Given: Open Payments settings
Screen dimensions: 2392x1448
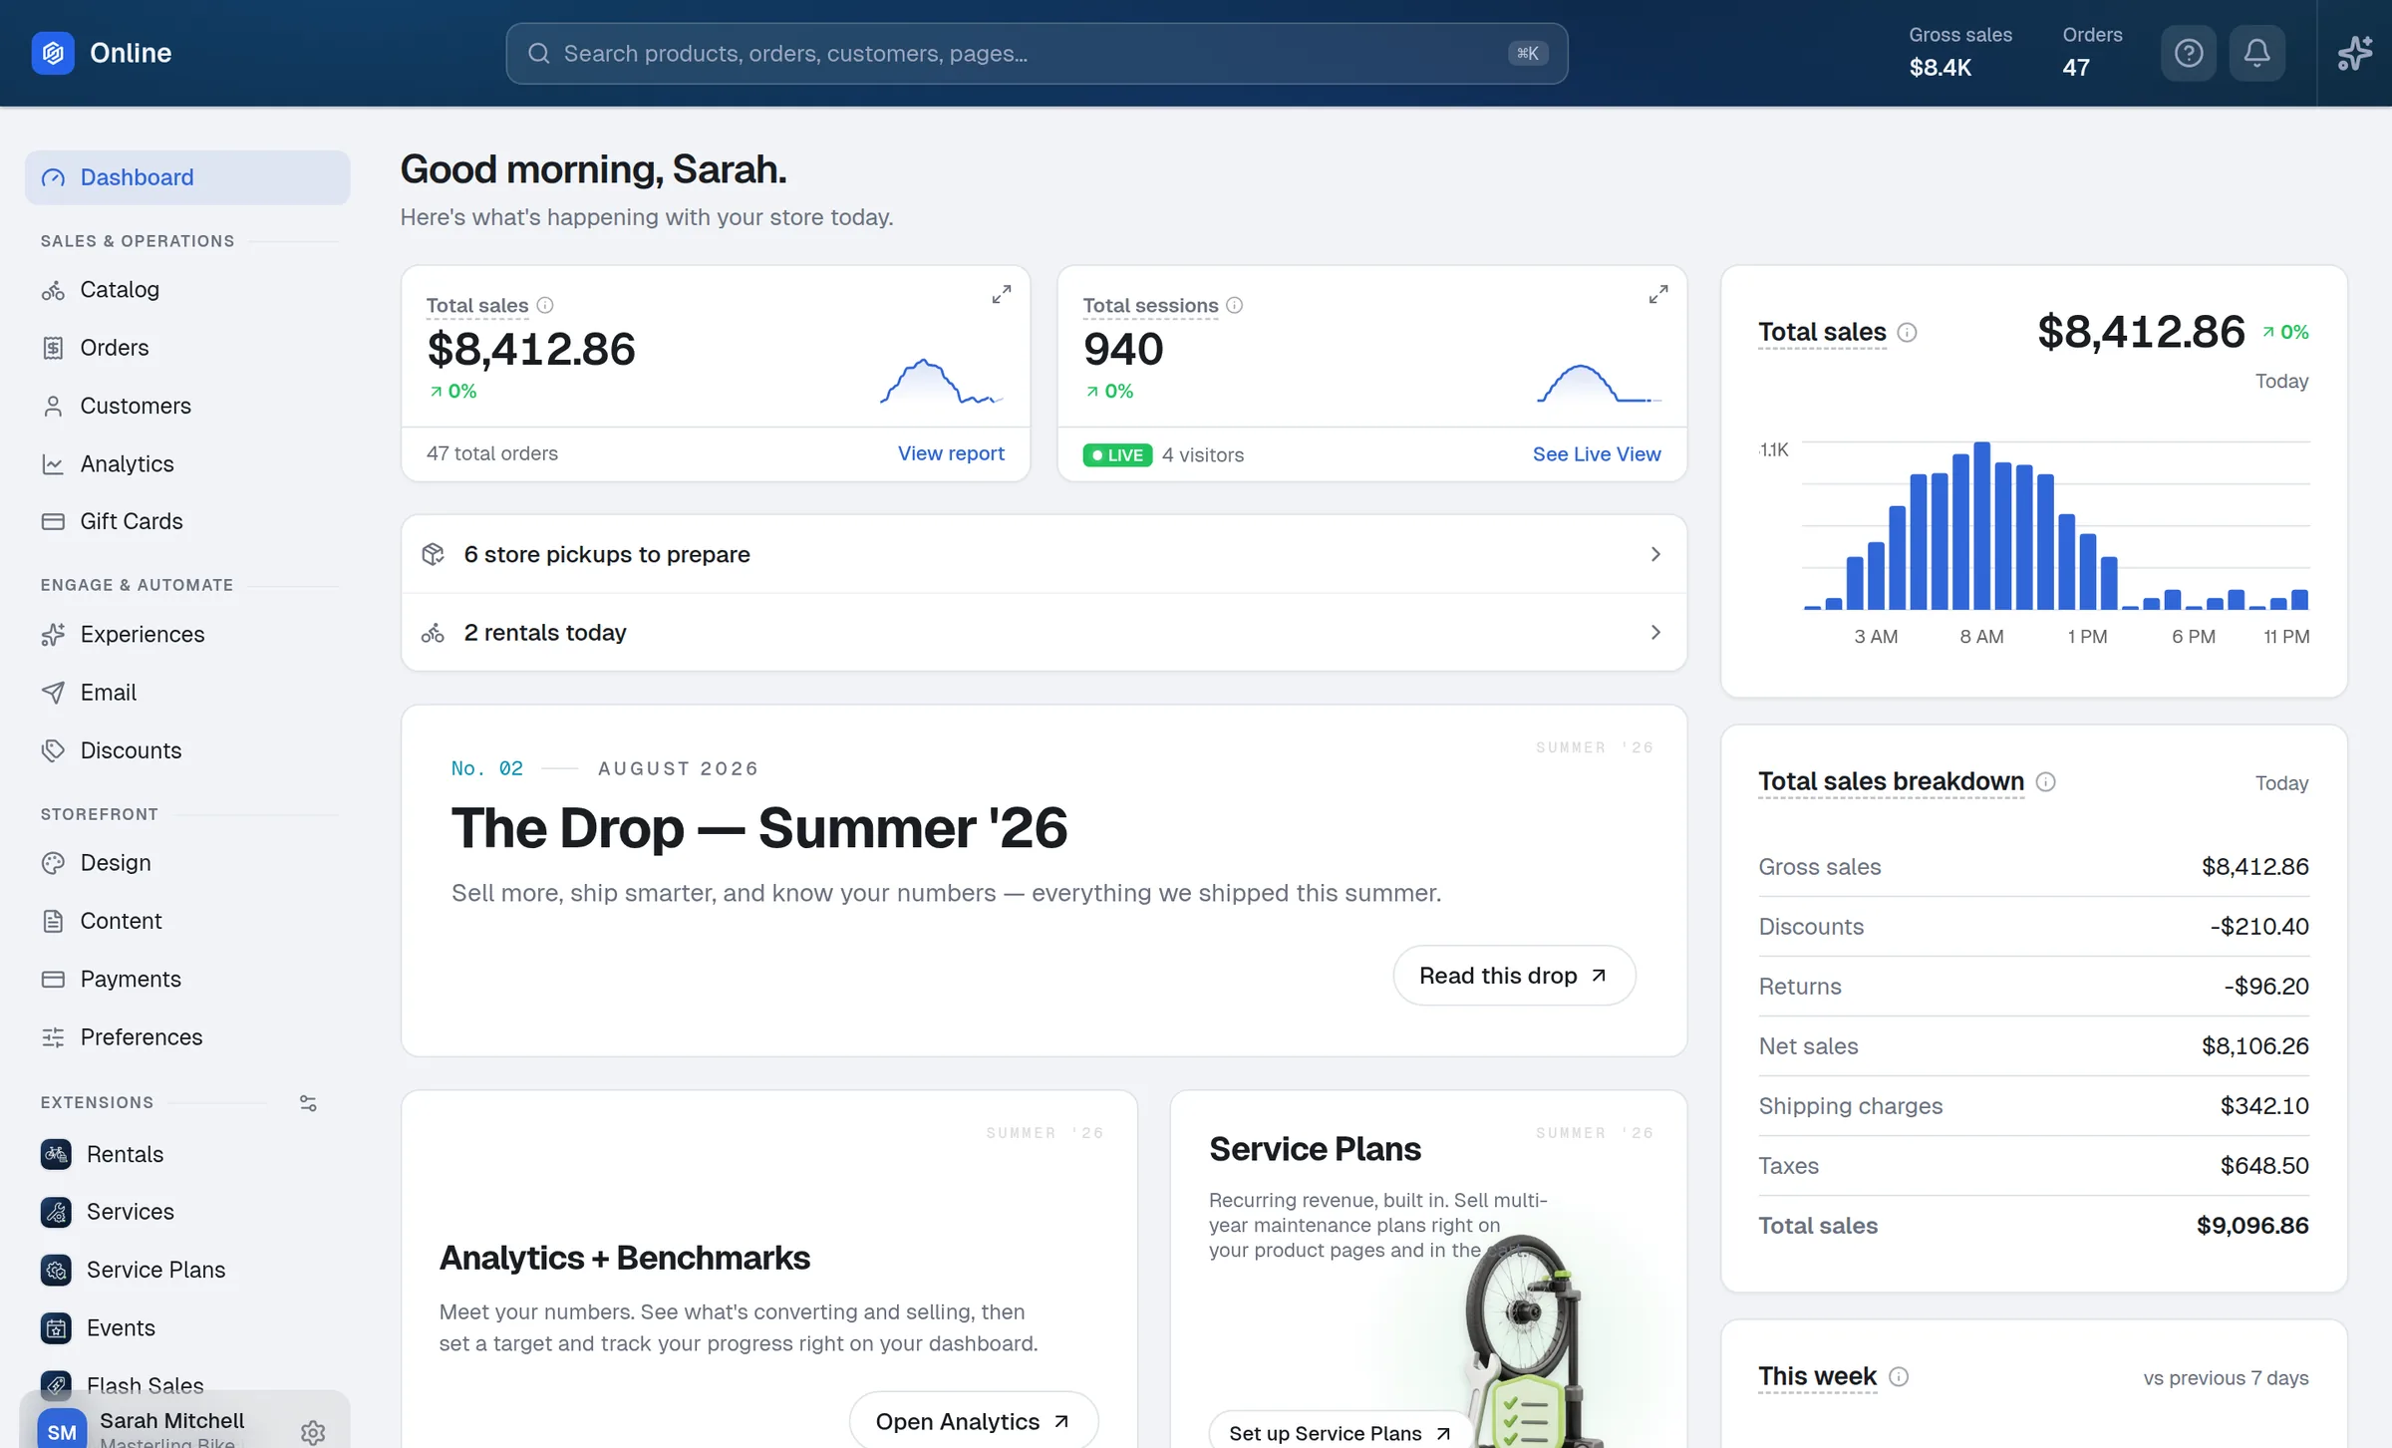Looking at the screenshot, I should pyautogui.click(x=187, y=979).
